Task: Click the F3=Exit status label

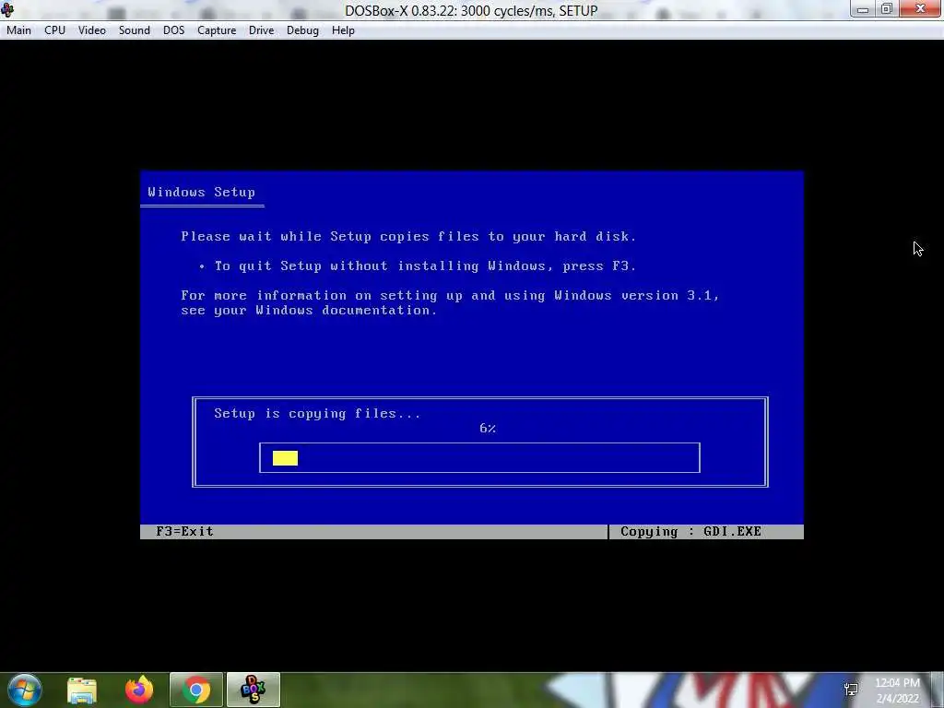Action: [184, 532]
